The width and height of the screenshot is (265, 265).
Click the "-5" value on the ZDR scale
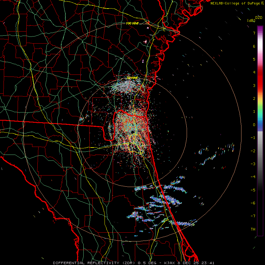pos(253,190)
